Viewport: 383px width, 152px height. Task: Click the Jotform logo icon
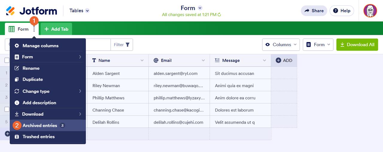tap(10, 11)
